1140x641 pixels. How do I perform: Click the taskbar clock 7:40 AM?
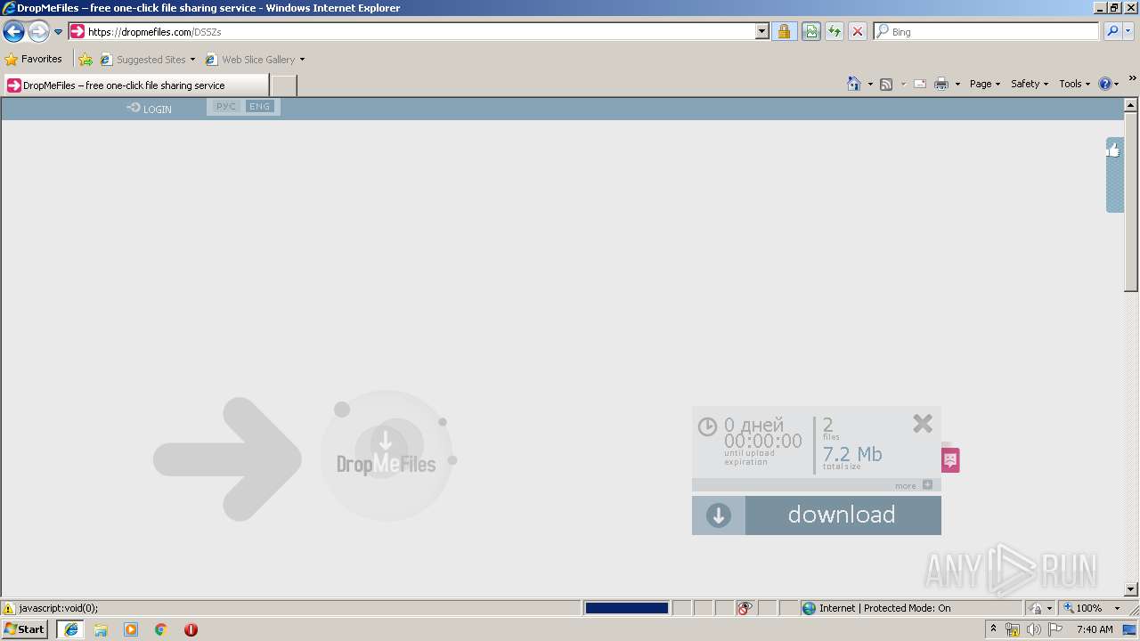pos(1095,629)
